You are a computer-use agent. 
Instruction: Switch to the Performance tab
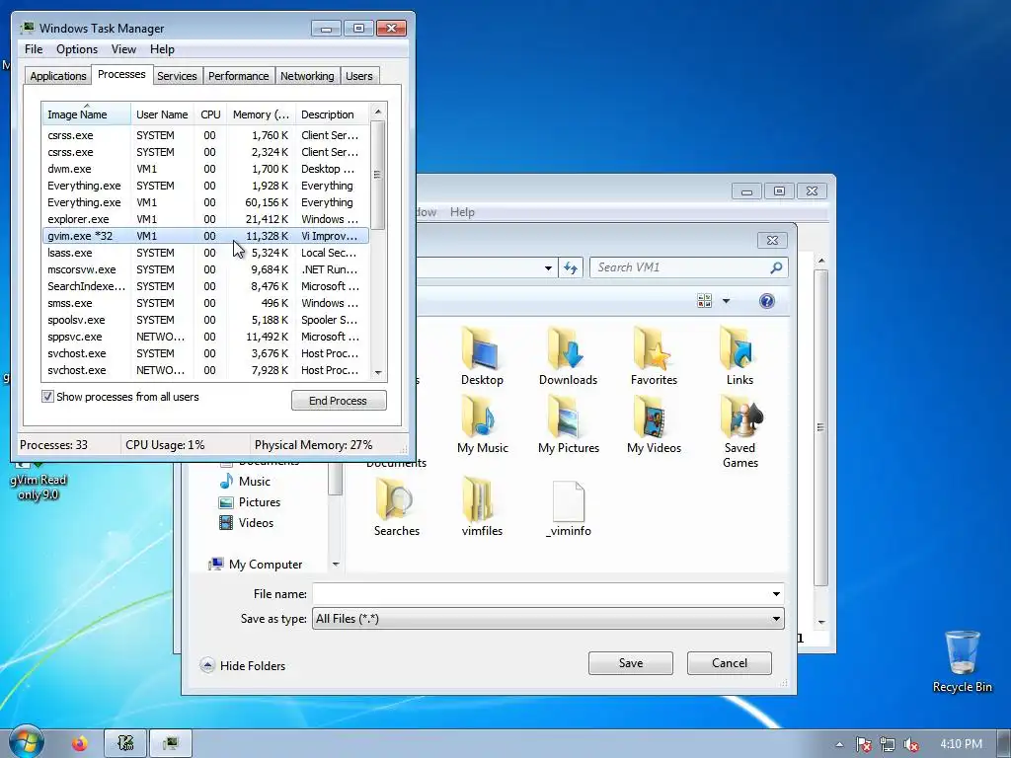[238, 76]
